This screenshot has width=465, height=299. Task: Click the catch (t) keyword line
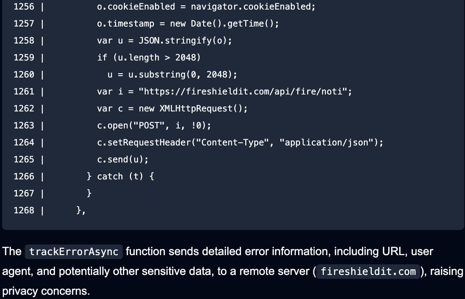pos(120,176)
